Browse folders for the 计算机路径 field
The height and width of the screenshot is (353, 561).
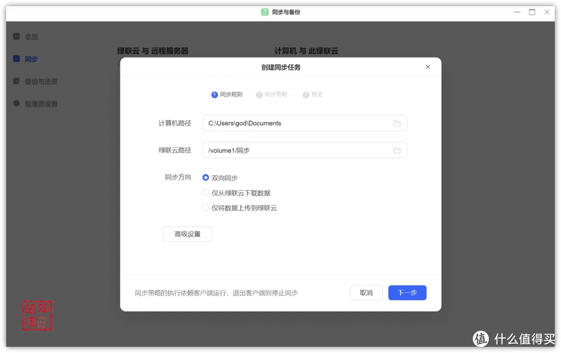(397, 123)
